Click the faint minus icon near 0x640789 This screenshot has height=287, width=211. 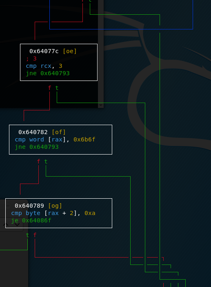tap(8, 206)
